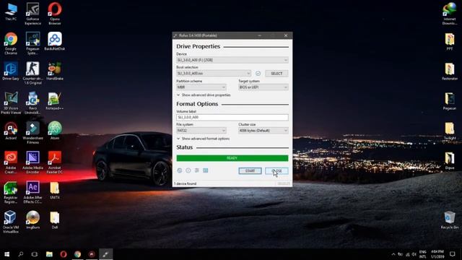The image size is (462, 260).
Task: Open Adobe Creative Cloud desktop icon
Action: click(x=11, y=162)
